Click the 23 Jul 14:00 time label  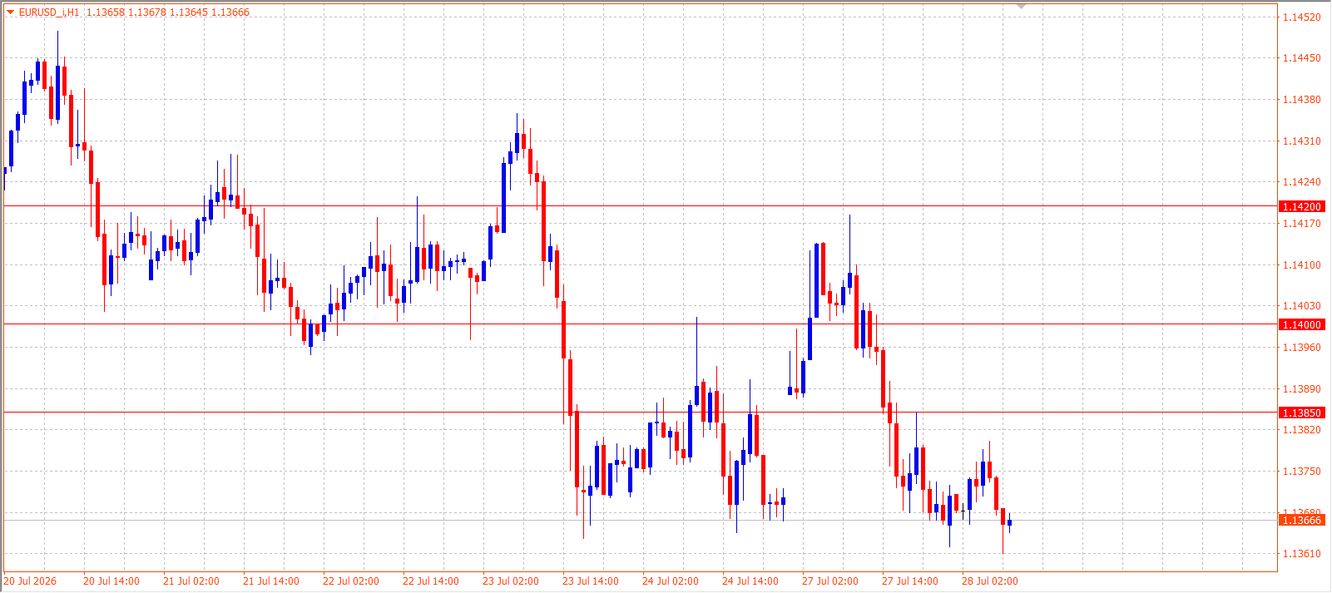click(591, 581)
